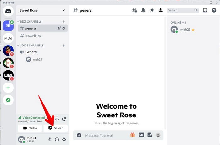The image size is (220, 145).
Task: Open the GIF picker
Action: point(141,135)
